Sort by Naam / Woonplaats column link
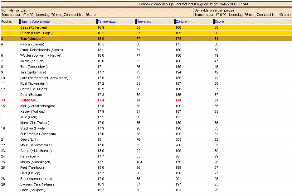 click(35, 21)
